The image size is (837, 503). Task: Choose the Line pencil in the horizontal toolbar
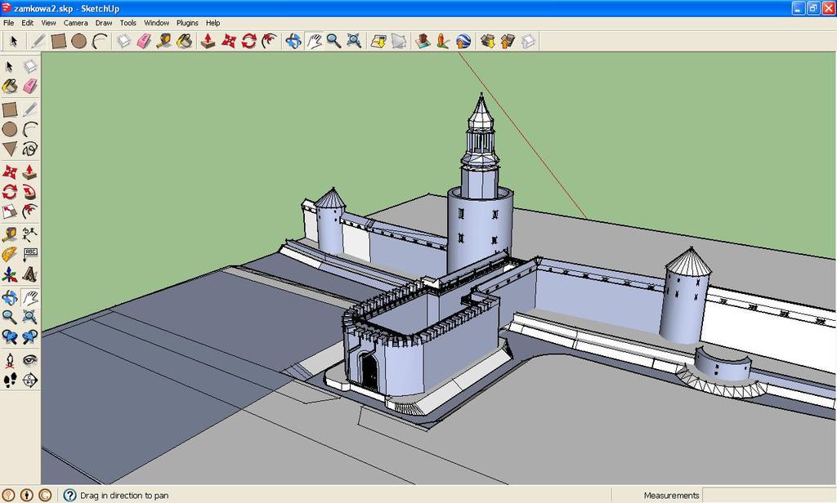pyautogui.click(x=38, y=41)
